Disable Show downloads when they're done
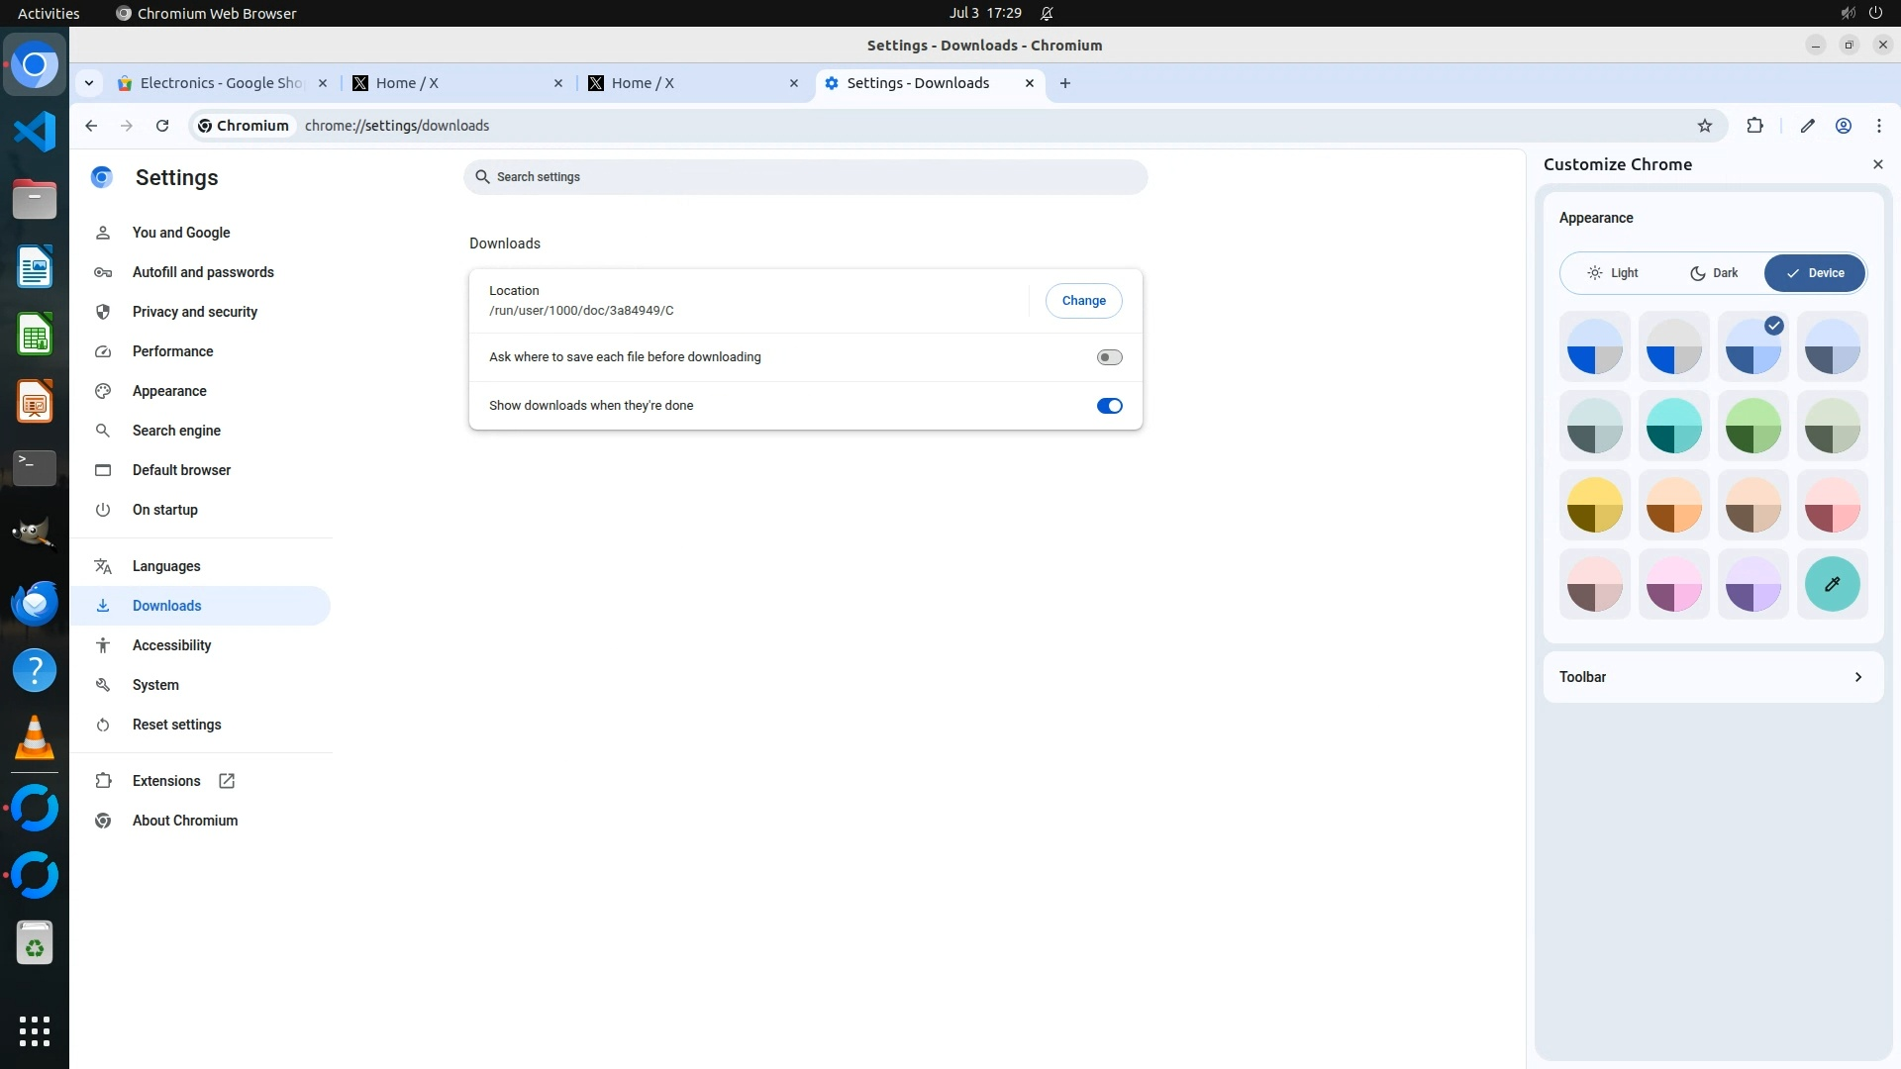The image size is (1901, 1069). coord(1109,406)
